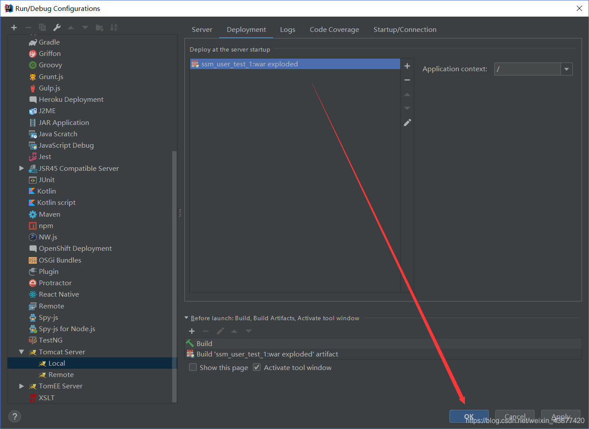Select Gradle configuration type
Screen dimensions: 589x429
point(49,42)
